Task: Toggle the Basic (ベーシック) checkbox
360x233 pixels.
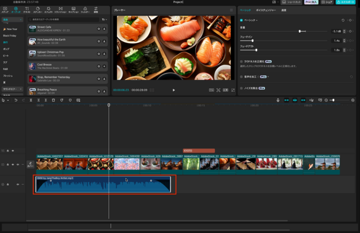Action: 241,20
